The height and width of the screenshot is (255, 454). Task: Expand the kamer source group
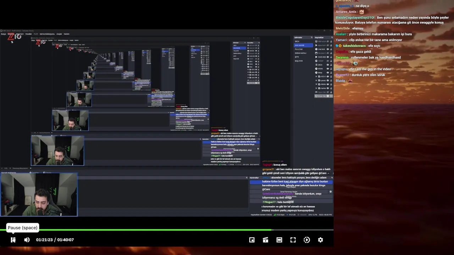click(316, 88)
